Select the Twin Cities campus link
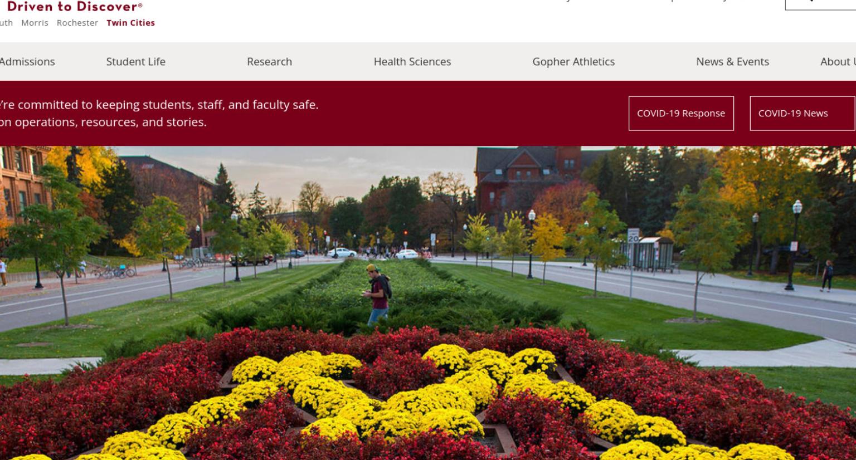 click(130, 23)
